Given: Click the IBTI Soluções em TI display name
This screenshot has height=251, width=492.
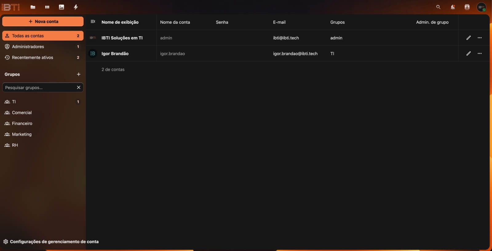Looking at the screenshot, I should click(x=122, y=38).
